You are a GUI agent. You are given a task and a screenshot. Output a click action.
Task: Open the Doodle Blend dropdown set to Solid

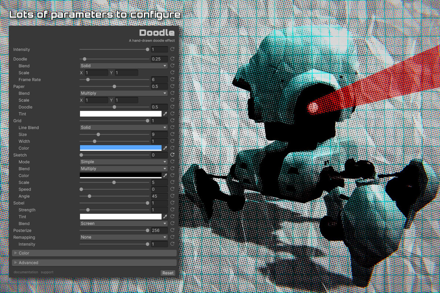point(124,66)
